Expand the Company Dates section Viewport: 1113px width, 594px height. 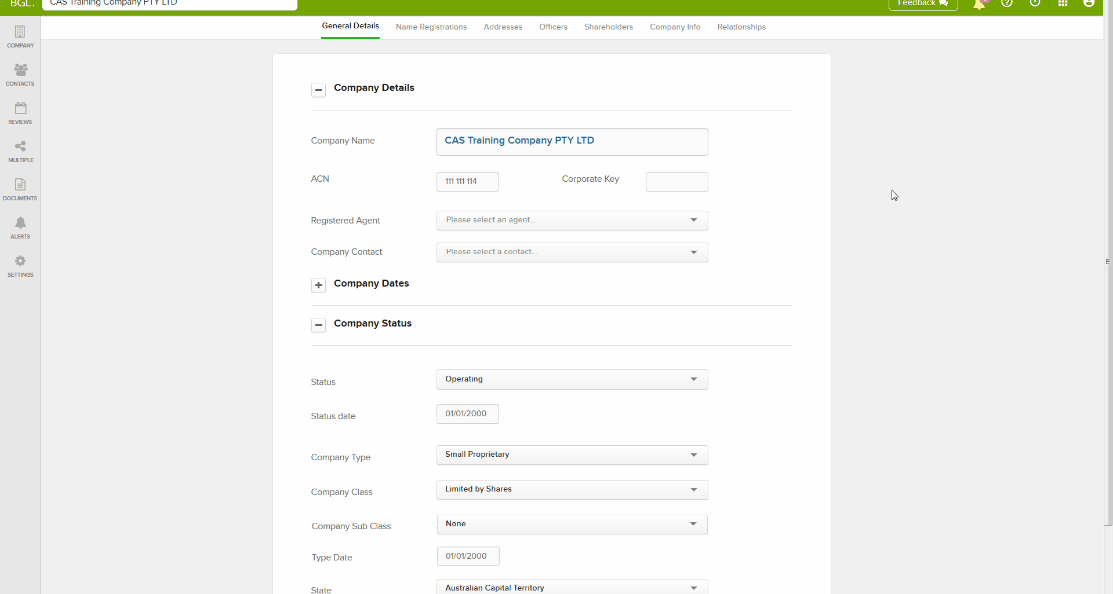point(318,285)
